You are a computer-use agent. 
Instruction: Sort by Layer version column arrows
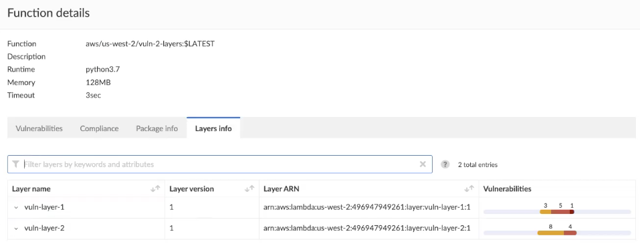[x=249, y=188]
